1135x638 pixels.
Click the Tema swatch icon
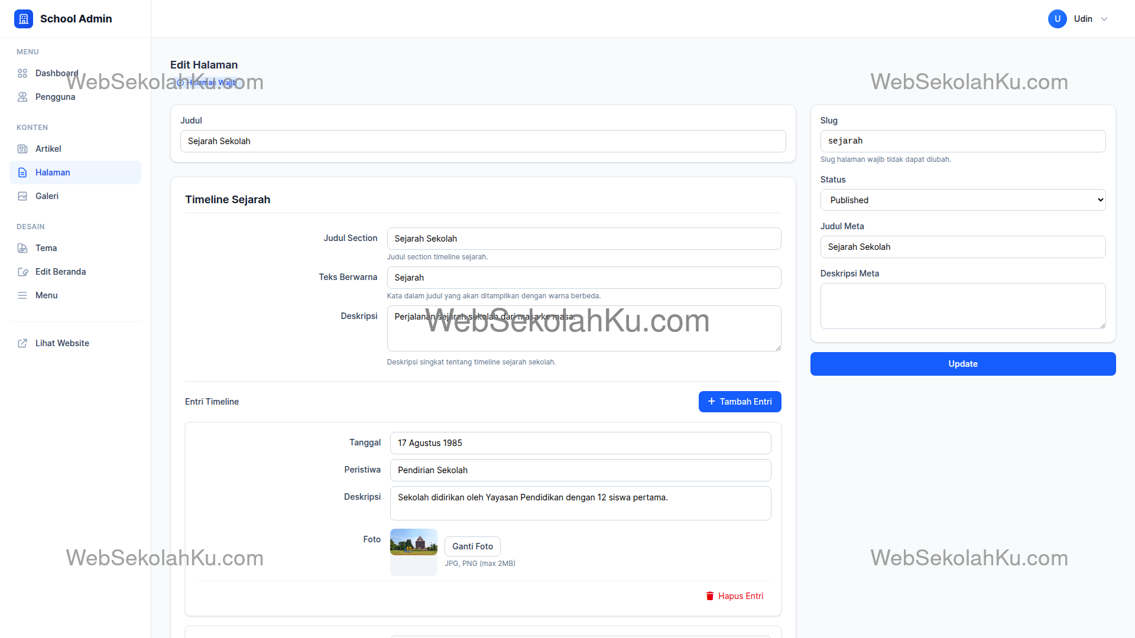(x=22, y=248)
